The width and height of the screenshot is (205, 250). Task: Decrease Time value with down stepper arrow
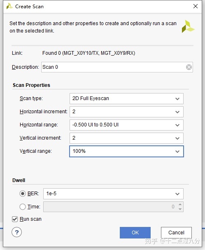180,209
